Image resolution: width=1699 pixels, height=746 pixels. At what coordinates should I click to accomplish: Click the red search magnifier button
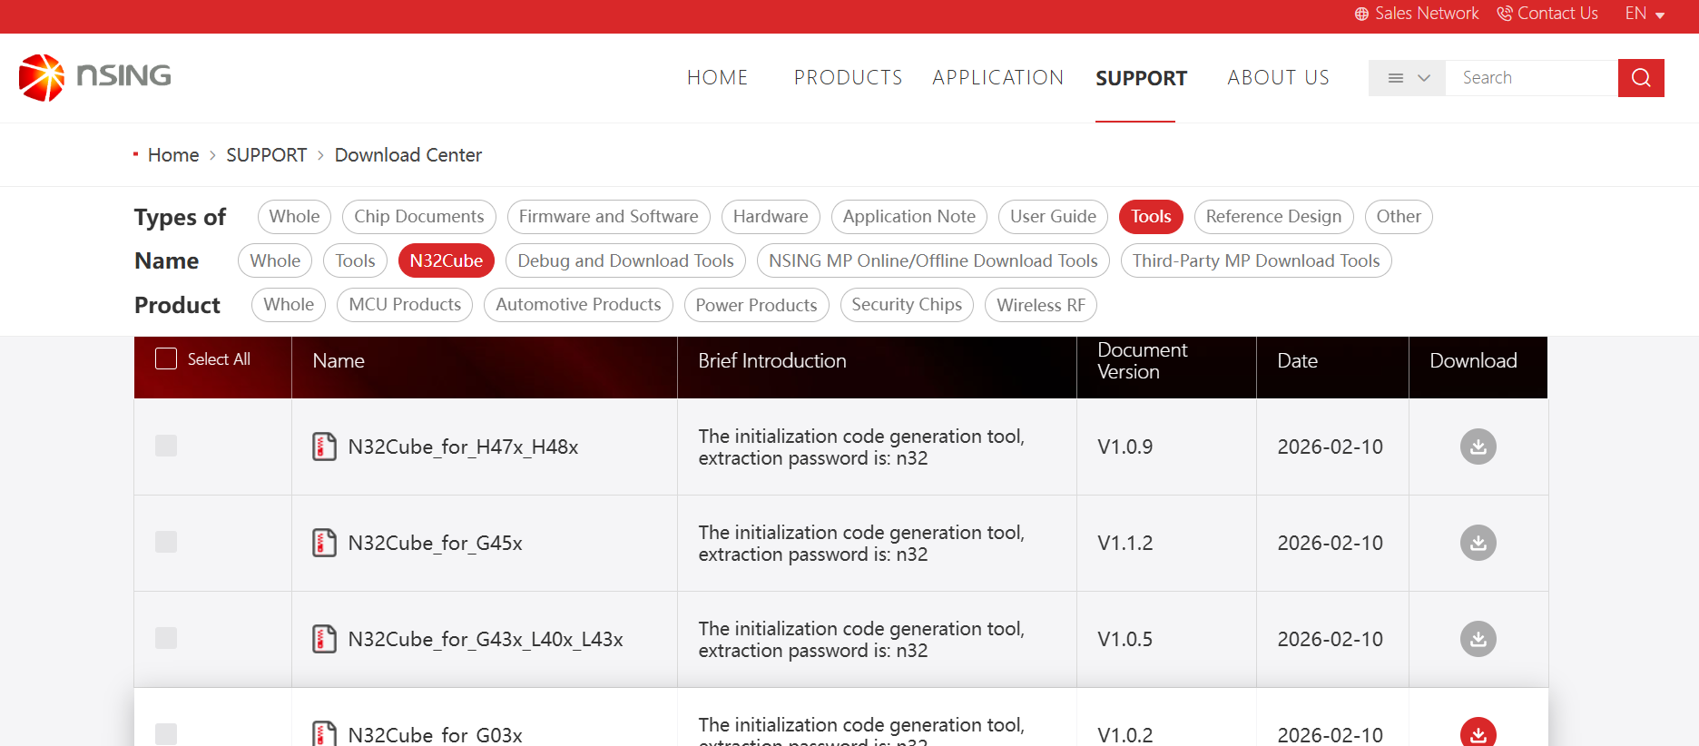(x=1640, y=78)
